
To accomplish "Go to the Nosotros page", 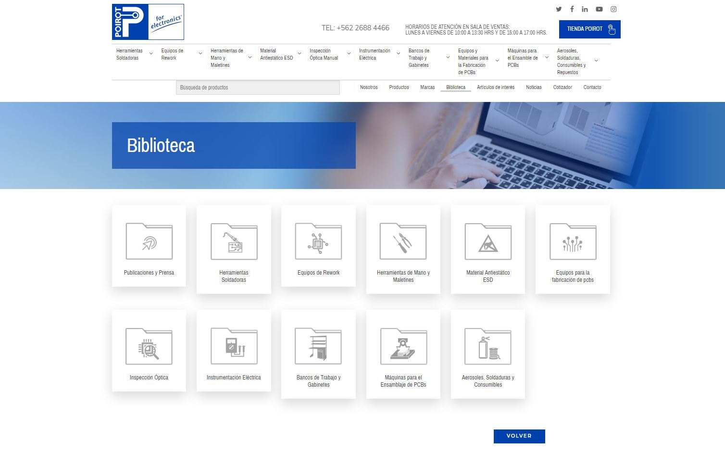I will point(369,88).
